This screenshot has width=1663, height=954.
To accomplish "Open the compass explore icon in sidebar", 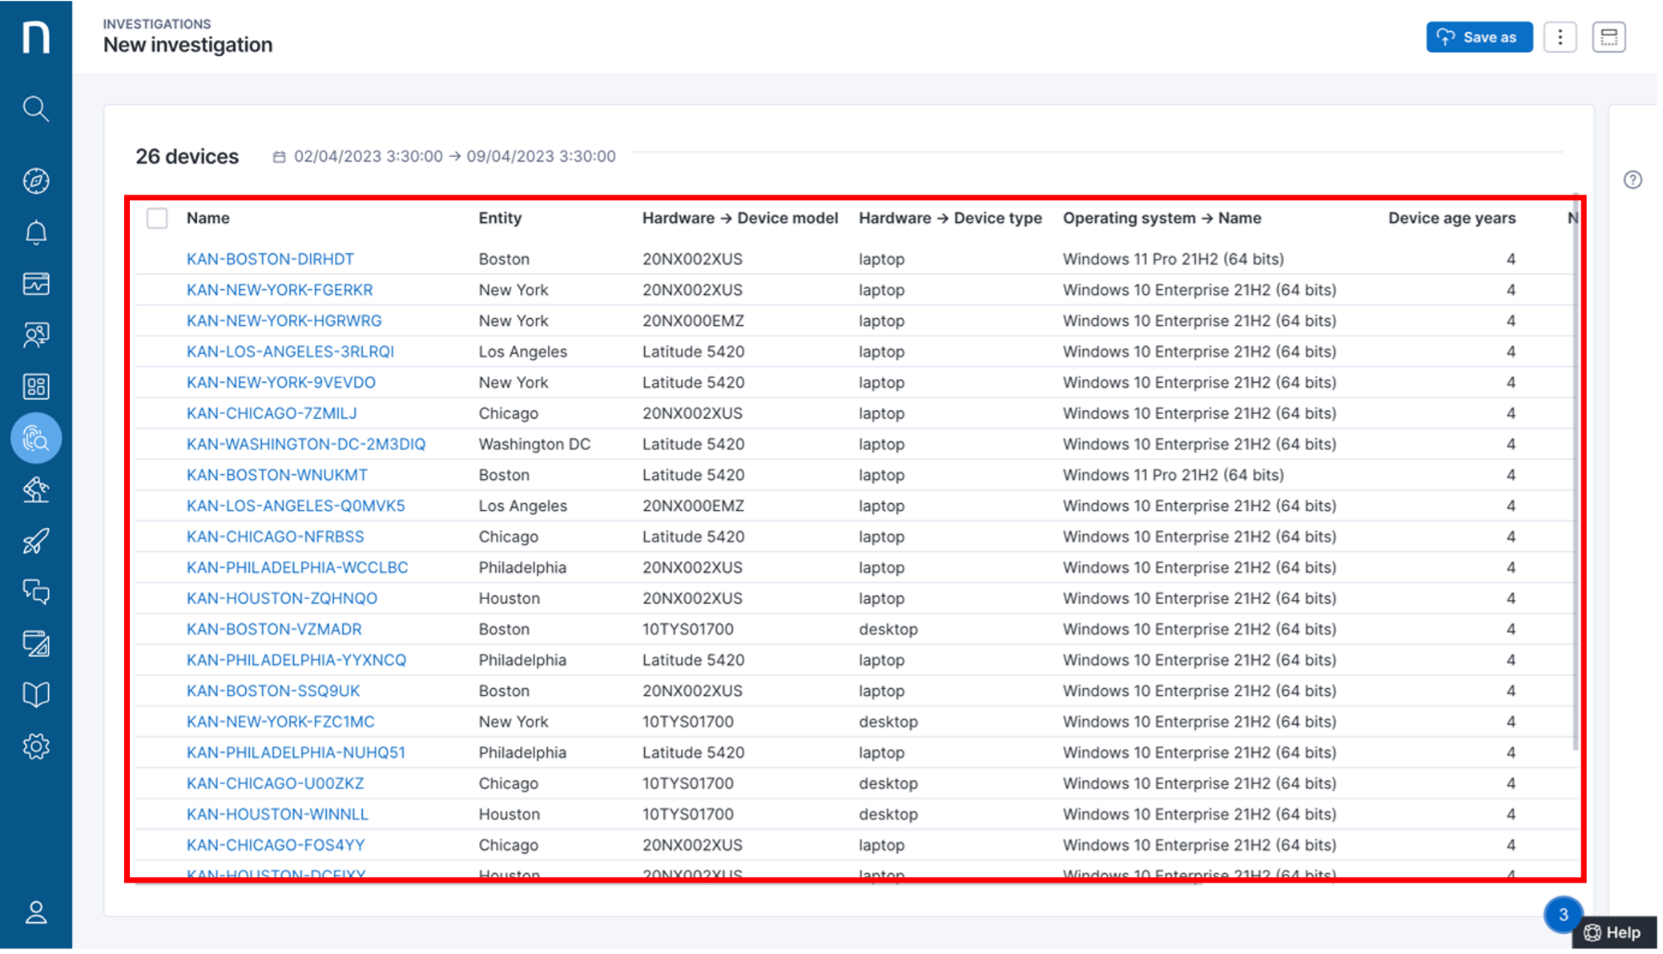I will (x=35, y=181).
